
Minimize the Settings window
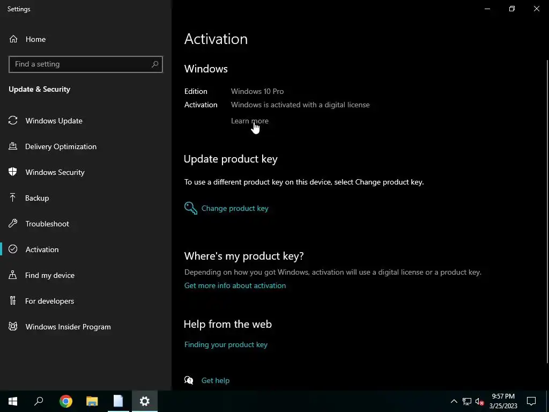pos(487,9)
